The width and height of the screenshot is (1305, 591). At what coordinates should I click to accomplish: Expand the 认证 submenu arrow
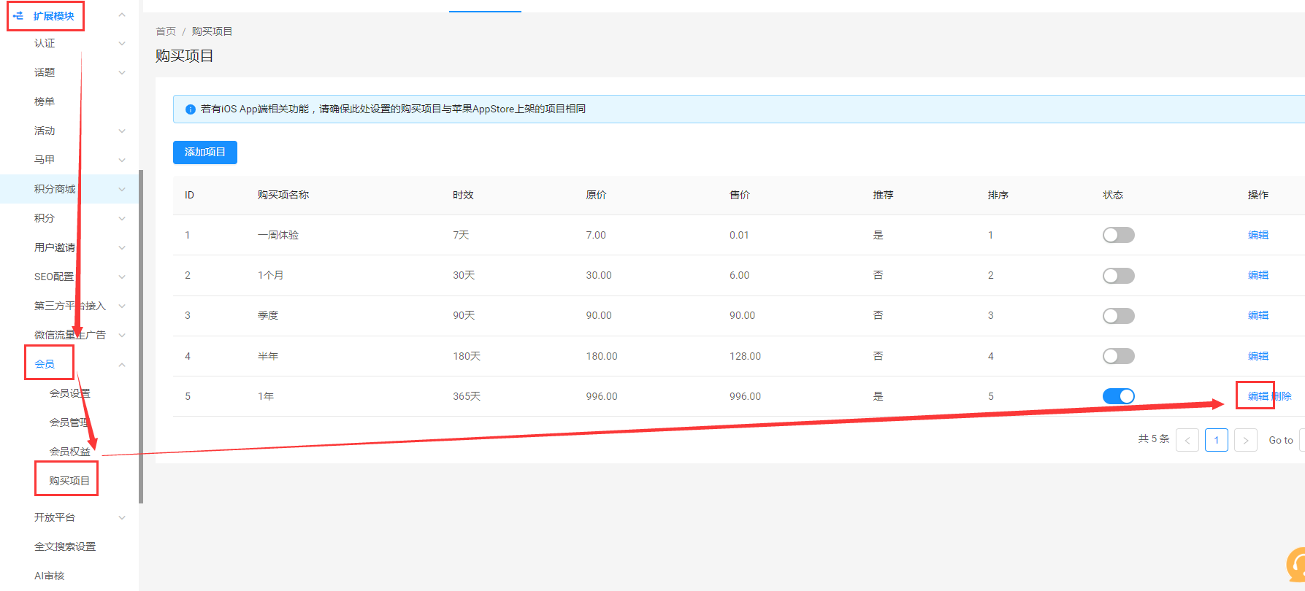[122, 44]
